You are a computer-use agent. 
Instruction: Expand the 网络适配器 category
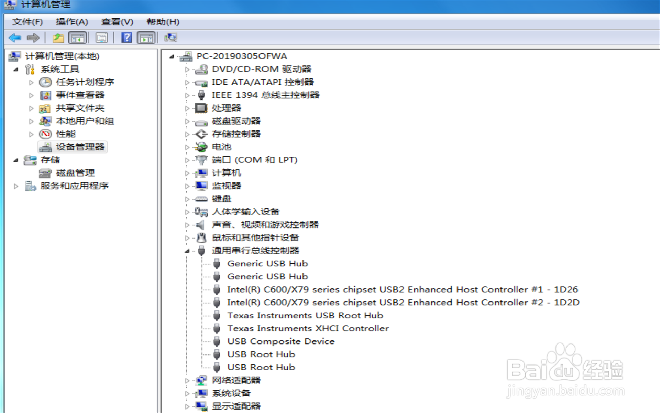(x=187, y=381)
